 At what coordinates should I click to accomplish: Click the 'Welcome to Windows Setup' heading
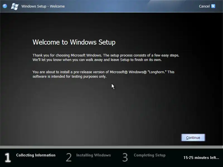pyautogui.click(x=74, y=42)
